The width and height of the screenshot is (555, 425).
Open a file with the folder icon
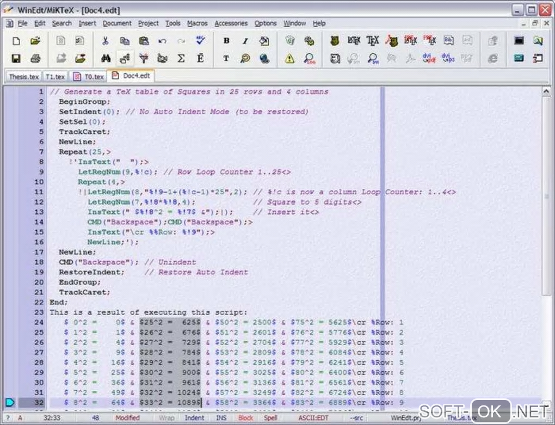pos(35,41)
